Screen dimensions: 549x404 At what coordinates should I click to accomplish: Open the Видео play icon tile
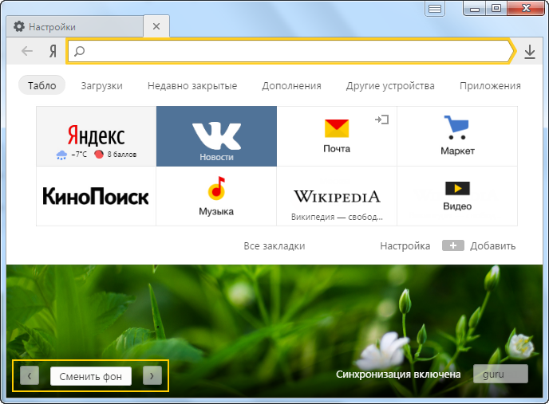pos(457,196)
